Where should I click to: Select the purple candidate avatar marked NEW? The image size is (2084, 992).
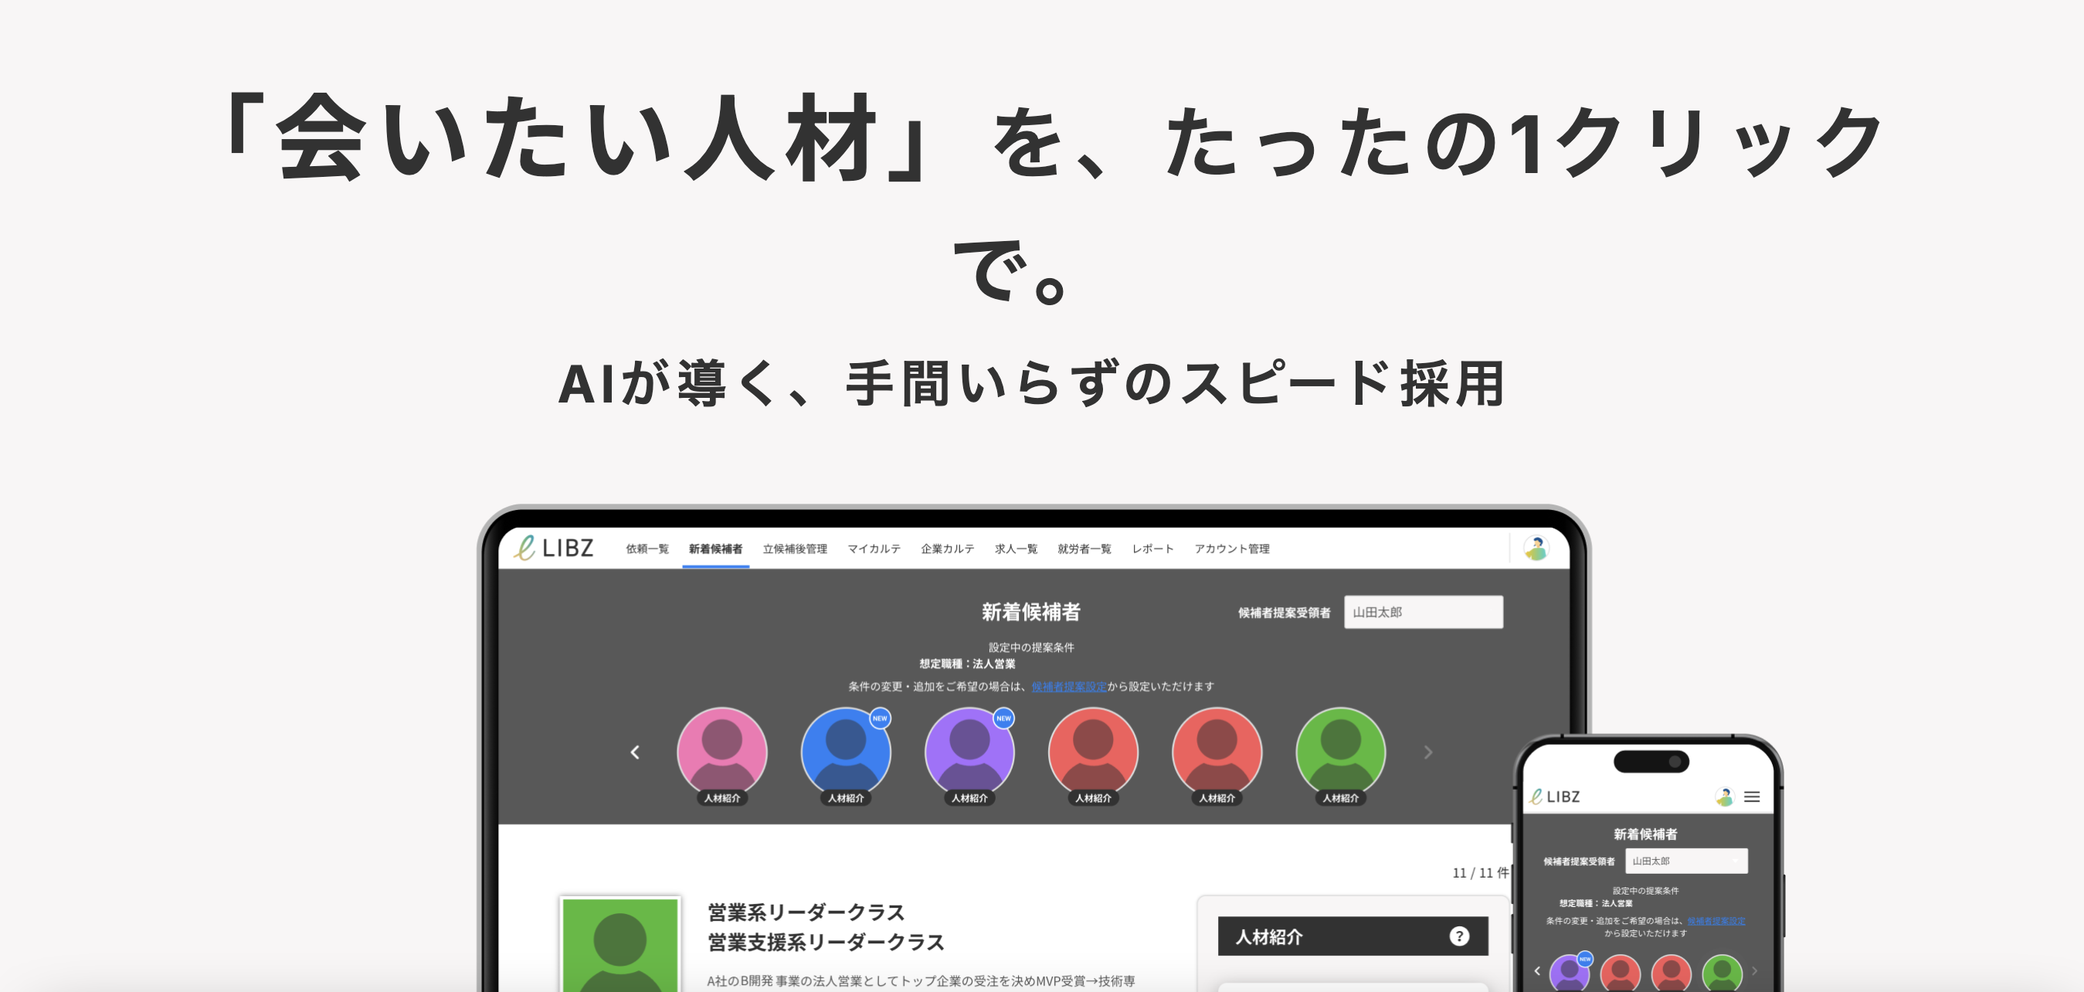pos(969,752)
